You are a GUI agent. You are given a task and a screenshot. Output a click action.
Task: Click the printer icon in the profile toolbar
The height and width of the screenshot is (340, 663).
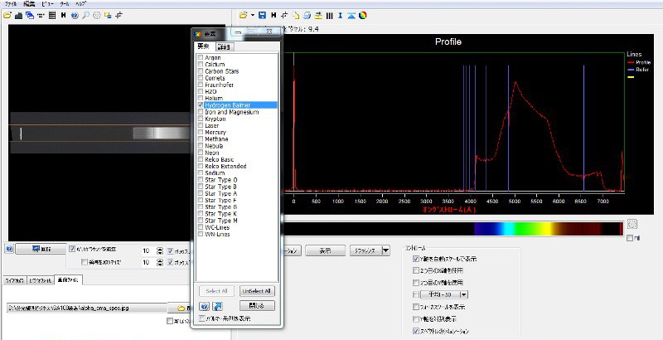tap(308, 15)
